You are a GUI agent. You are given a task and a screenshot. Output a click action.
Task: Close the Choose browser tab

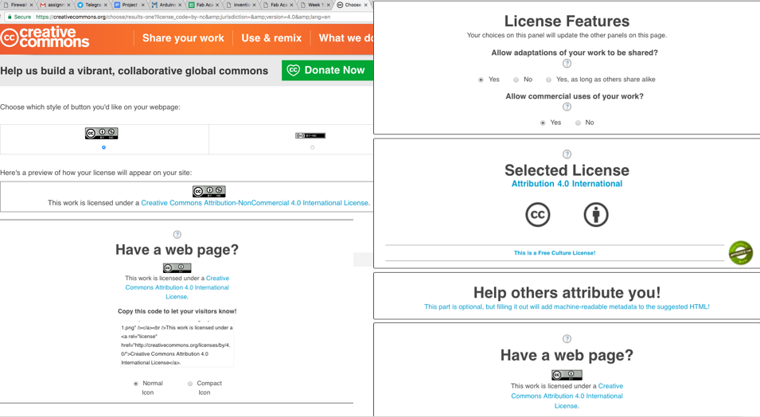click(x=366, y=5)
